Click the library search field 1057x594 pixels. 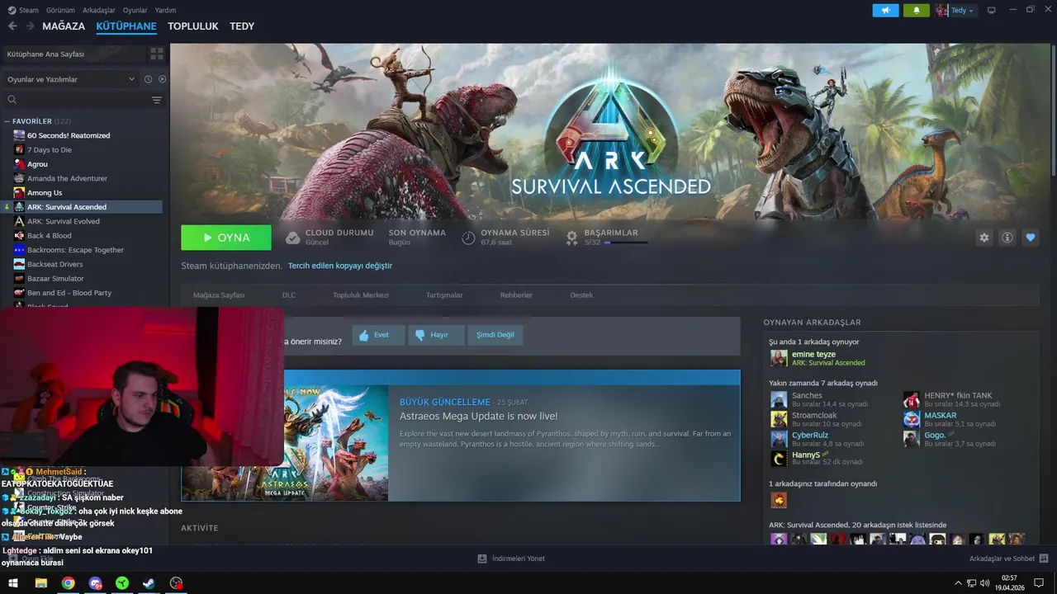pyautogui.click(x=76, y=100)
